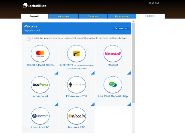185x139 pixels.
Task: Click the scrollbar down arrow
Action: tap(133, 131)
